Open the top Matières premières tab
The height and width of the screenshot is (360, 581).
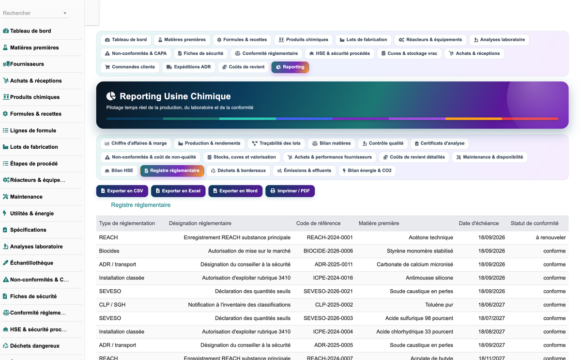tap(182, 40)
